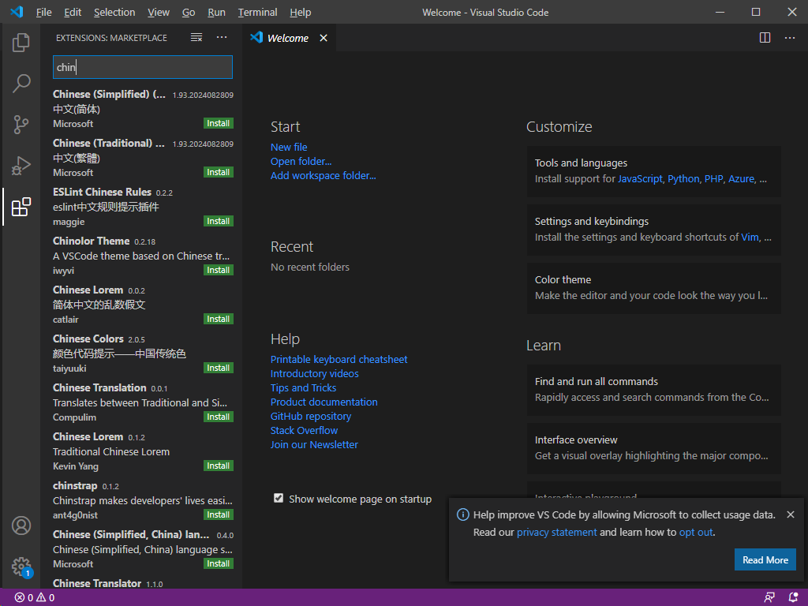Install ESLint Chinese Rules extension
Viewport: 808px width, 606px height.
[219, 221]
